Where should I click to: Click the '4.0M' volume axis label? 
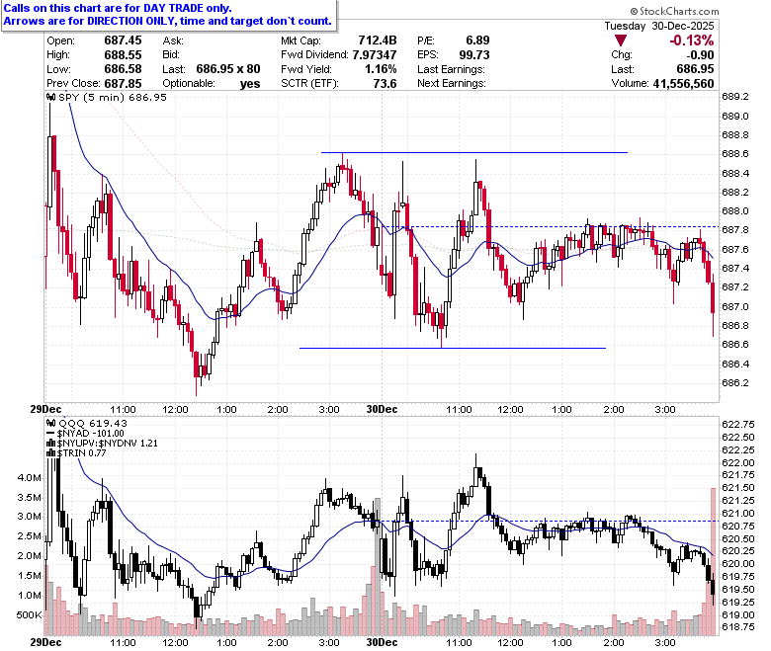tap(30, 477)
